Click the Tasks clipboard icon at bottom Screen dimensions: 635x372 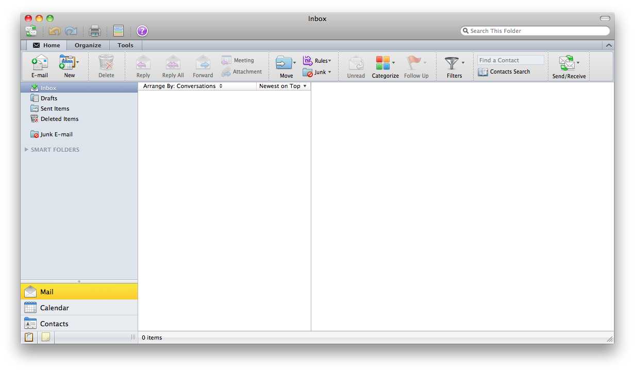(x=29, y=338)
